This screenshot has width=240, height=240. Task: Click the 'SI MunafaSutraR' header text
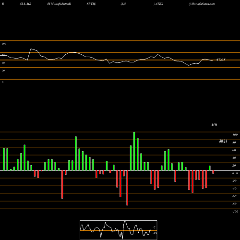point(59,4)
